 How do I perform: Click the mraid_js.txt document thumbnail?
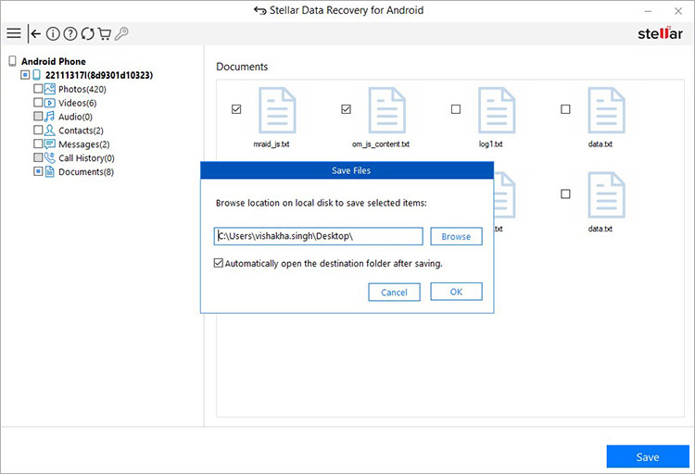[277, 110]
